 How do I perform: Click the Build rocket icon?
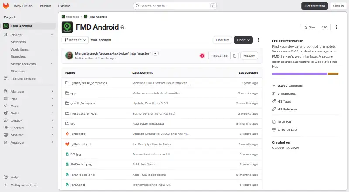(6, 113)
